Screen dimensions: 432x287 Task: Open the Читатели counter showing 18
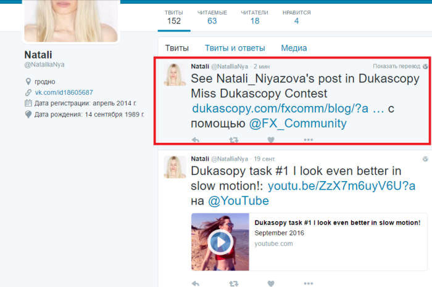(254, 18)
